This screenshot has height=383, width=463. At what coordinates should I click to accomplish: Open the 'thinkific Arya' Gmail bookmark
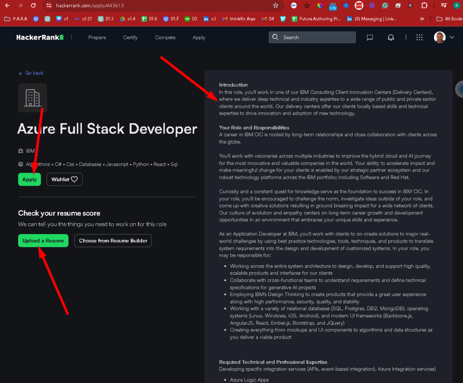[x=239, y=19]
